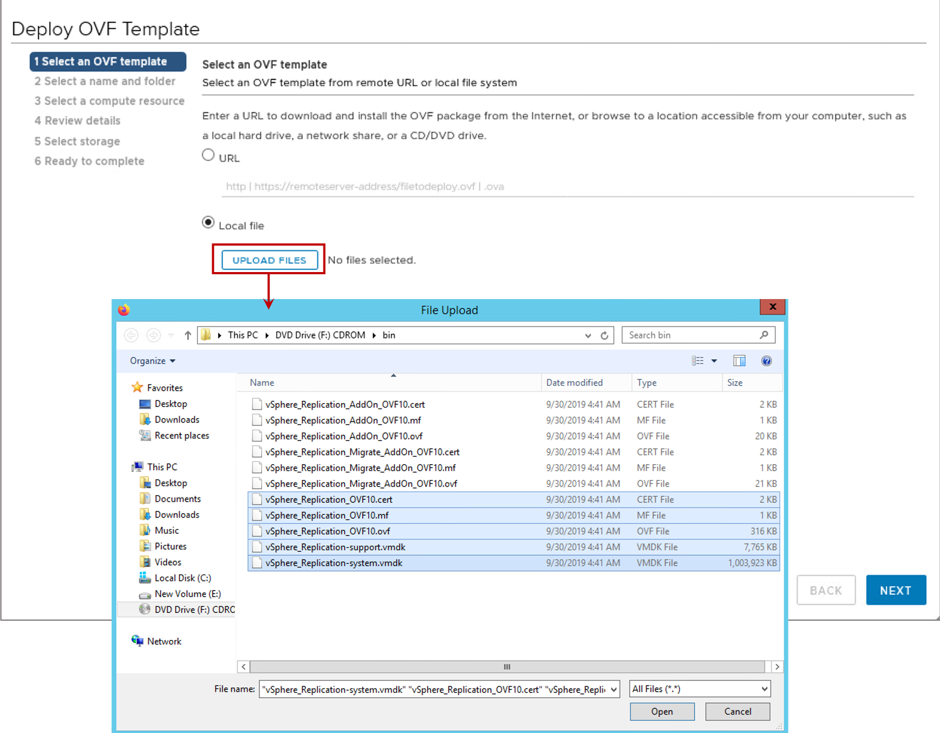Open step 6 Ready to complete
The width and height of the screenshot is (940, 733).
[x=89, y=161]
